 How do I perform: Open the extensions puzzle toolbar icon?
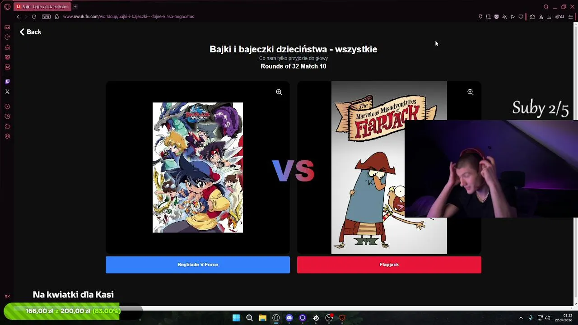[x=532, y=17]
